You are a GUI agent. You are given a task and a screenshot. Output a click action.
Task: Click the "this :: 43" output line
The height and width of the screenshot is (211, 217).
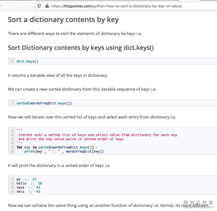click(28, 192)
